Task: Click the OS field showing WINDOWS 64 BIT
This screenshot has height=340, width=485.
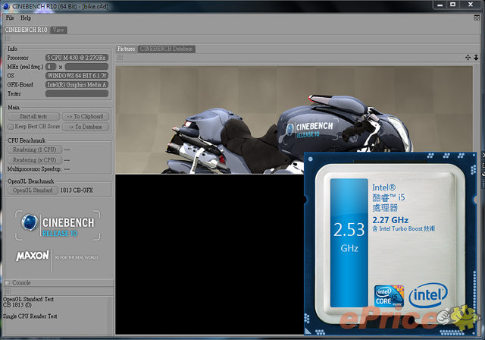Action: tap(77, 76)
